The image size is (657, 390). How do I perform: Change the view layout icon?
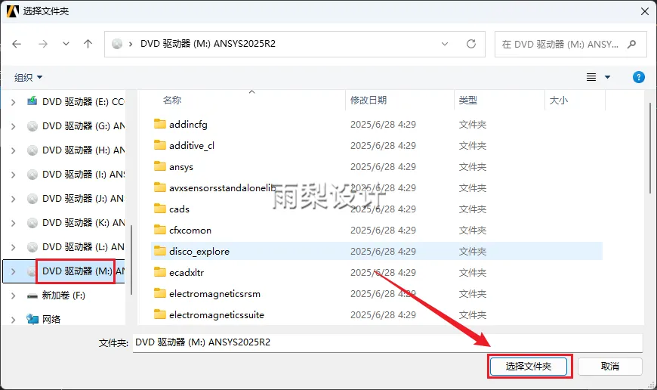coord(591,77)
